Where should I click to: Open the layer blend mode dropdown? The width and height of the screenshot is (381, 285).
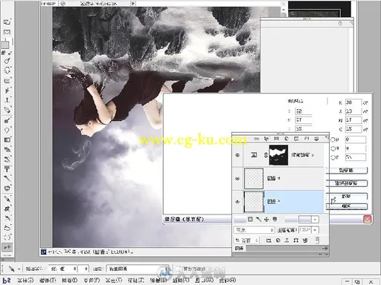tap(254, 230)
